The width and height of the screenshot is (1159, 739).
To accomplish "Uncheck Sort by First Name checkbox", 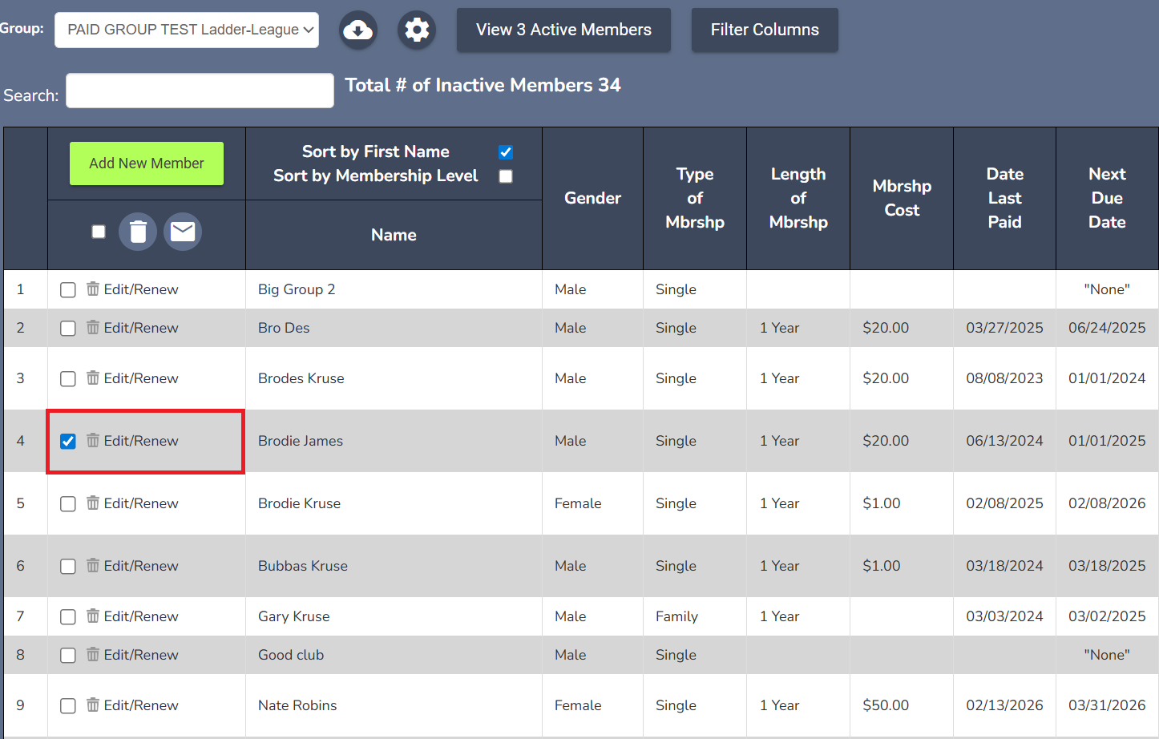I will pyautogui.click(x=506, y=152).
